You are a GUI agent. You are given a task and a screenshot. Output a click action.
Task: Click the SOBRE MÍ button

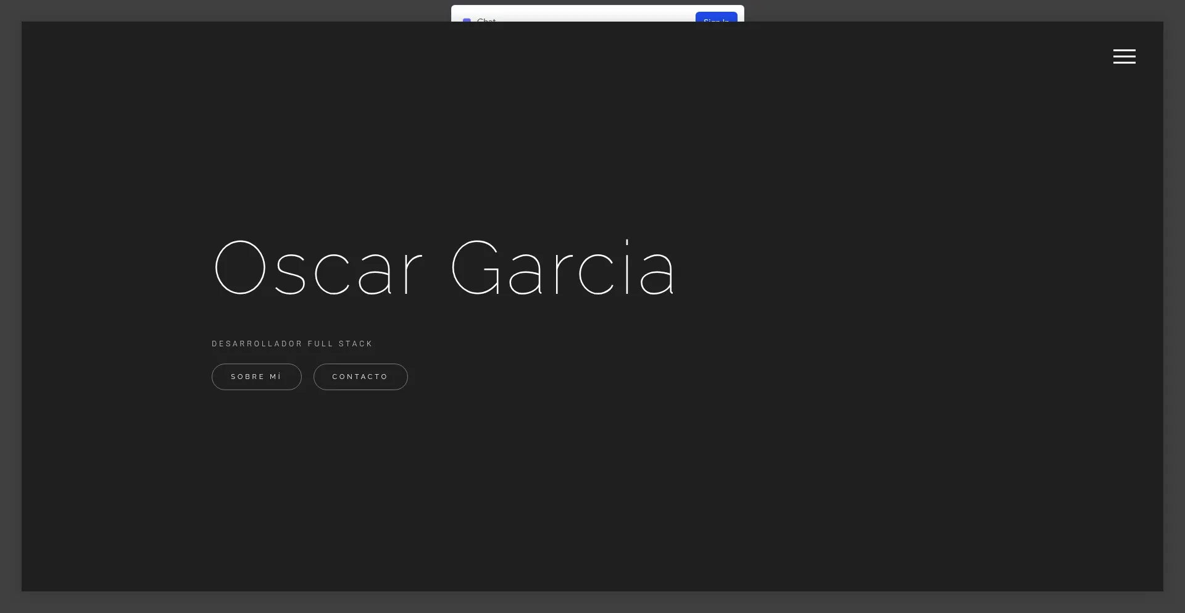[256, 377]
